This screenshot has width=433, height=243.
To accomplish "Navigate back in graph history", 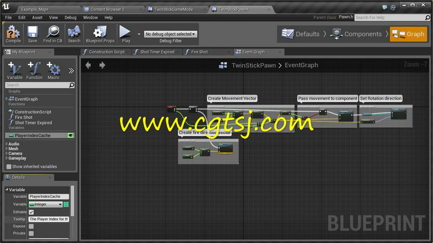I will [x=88, y=65].
